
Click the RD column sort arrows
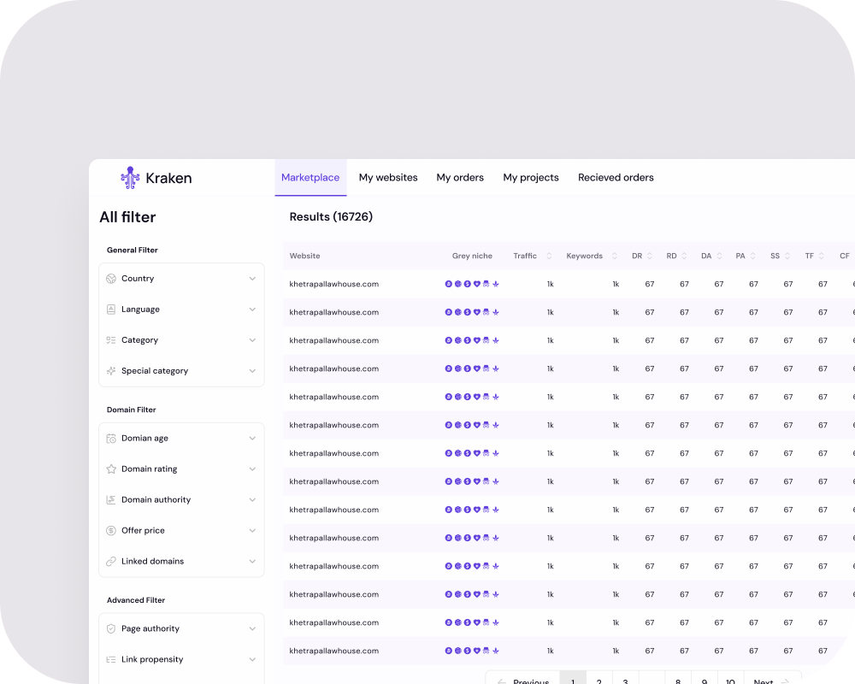[684, 256]
